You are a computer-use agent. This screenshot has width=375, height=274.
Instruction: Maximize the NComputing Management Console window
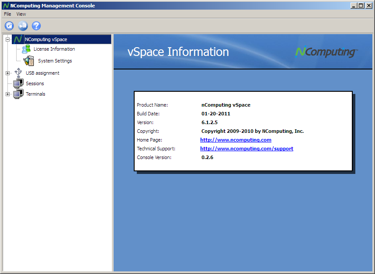click(361, 6)
